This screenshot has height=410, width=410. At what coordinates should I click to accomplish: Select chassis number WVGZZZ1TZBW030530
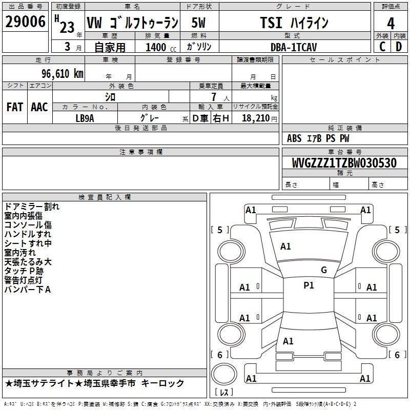(344, 163)
